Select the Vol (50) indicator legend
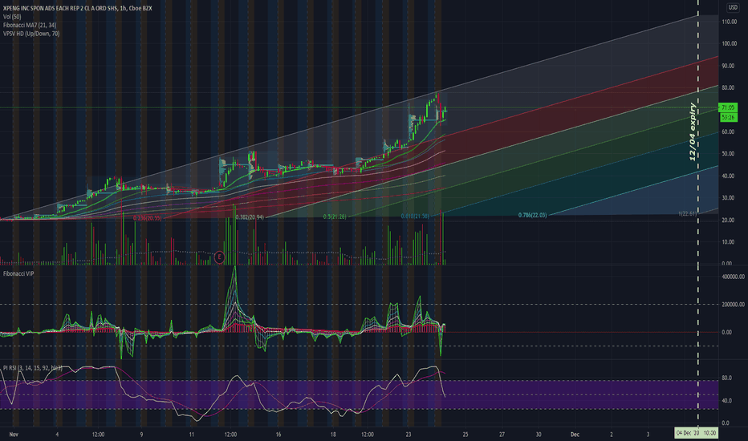 pos(12,17)
